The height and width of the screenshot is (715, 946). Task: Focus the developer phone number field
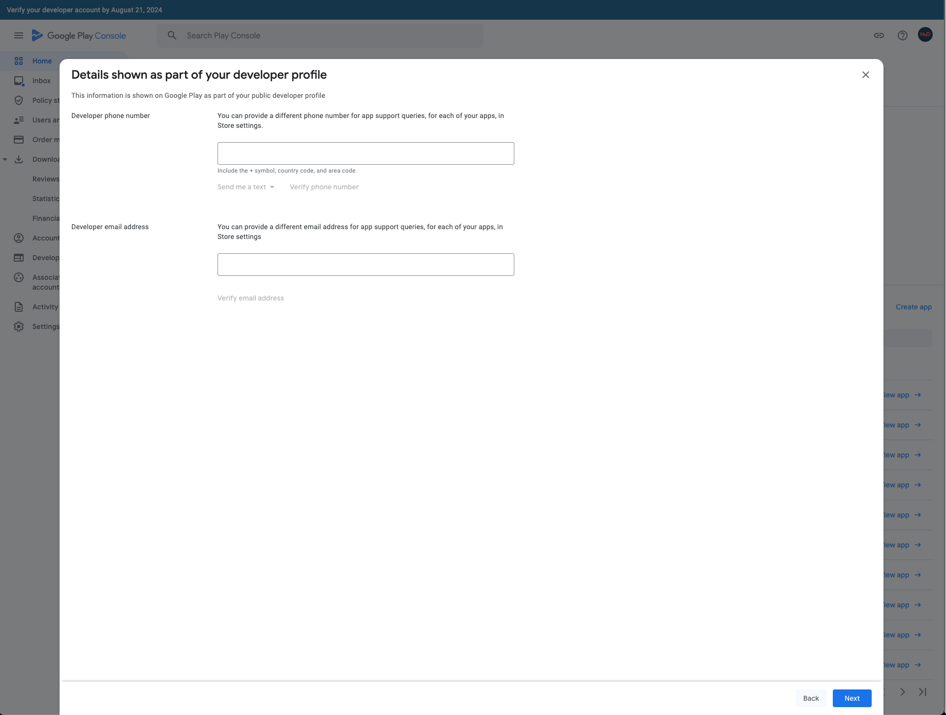click(366, 153)
